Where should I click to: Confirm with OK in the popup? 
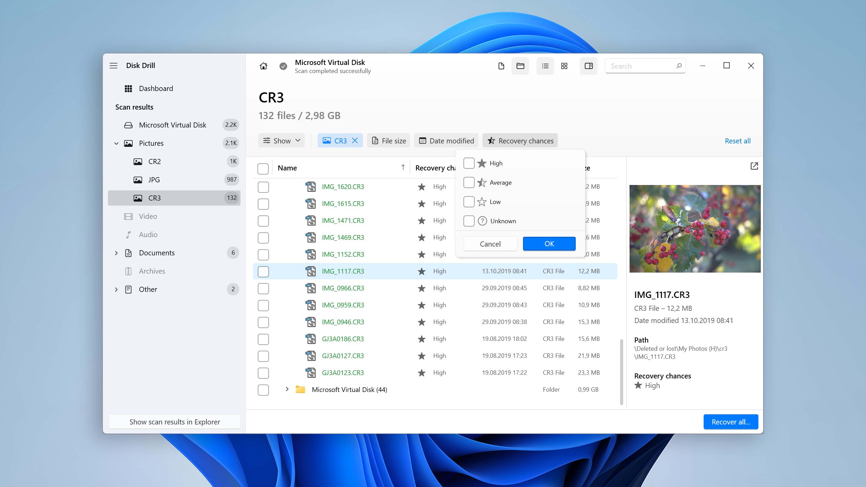click(x=549, y=244)
